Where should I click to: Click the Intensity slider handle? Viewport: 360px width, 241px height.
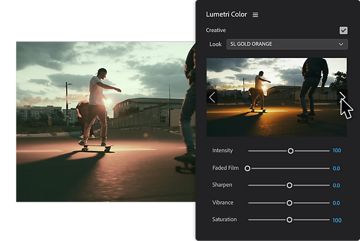click(x=290, y=150)
